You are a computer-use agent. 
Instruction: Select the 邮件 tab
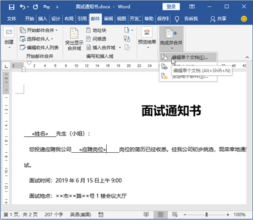pos(95,19)
